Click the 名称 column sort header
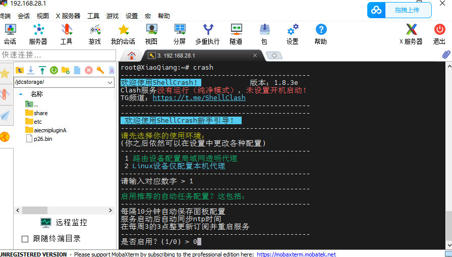The image size is (452, 257). pyautogui.click(x=37, y=94)
